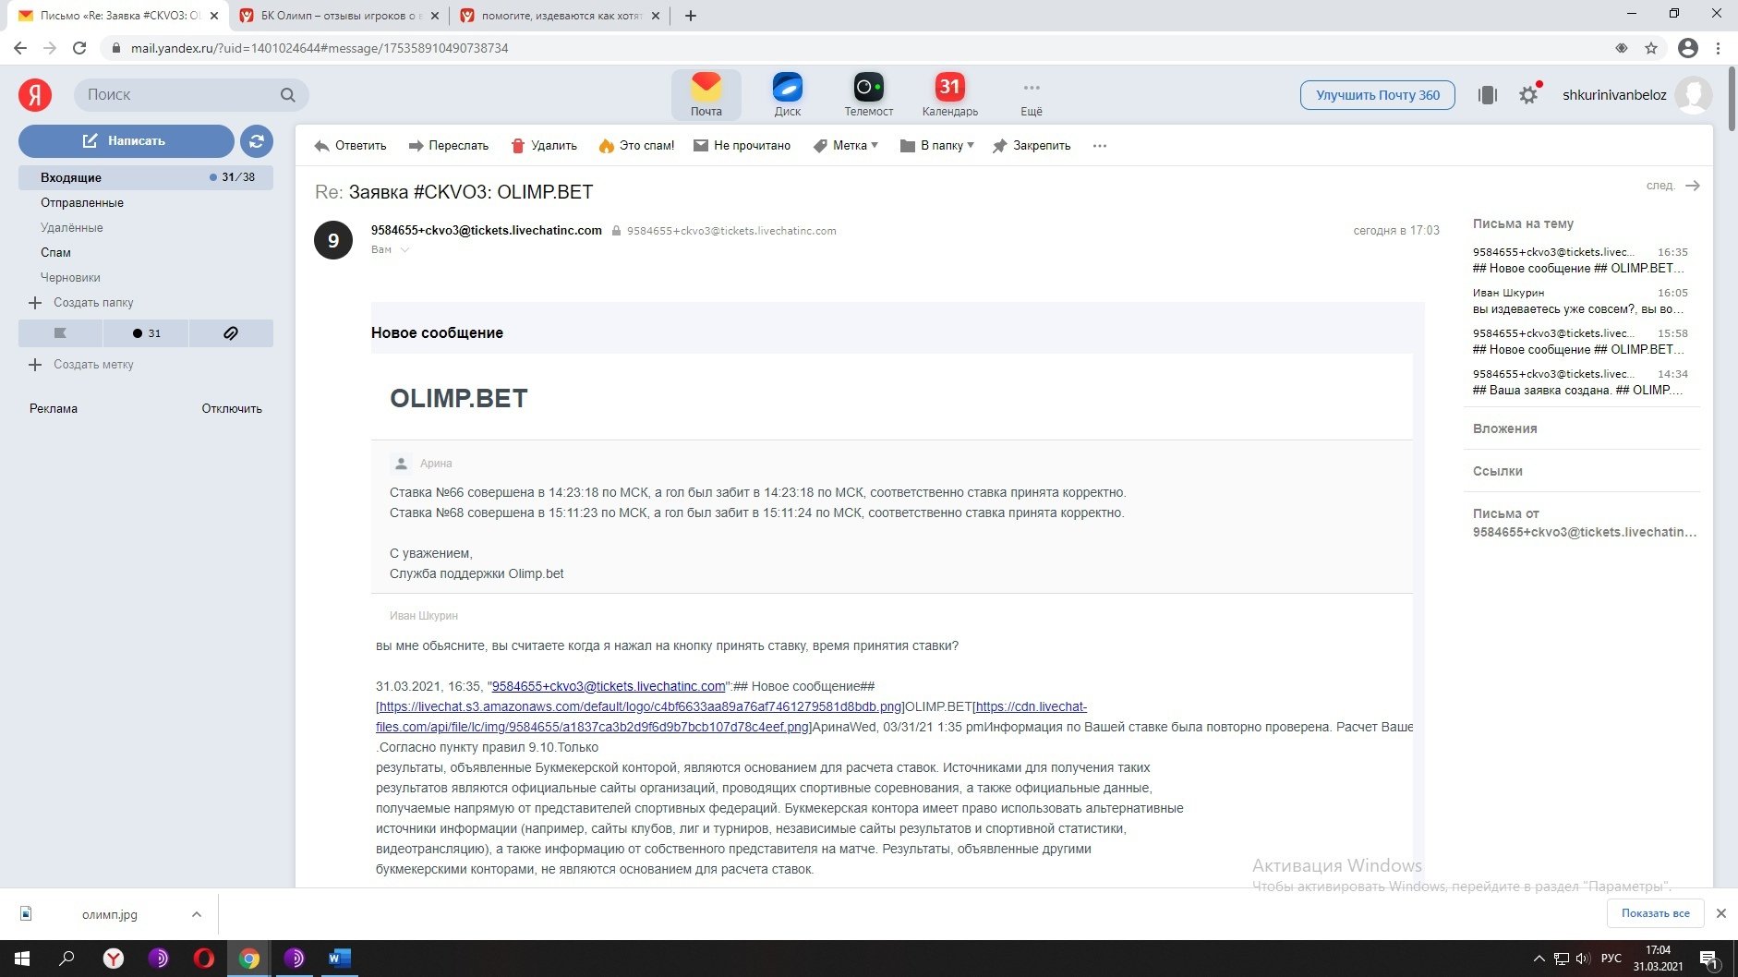
Task: Mark message as Не прочитано
Action: click(x=742, y=146)
